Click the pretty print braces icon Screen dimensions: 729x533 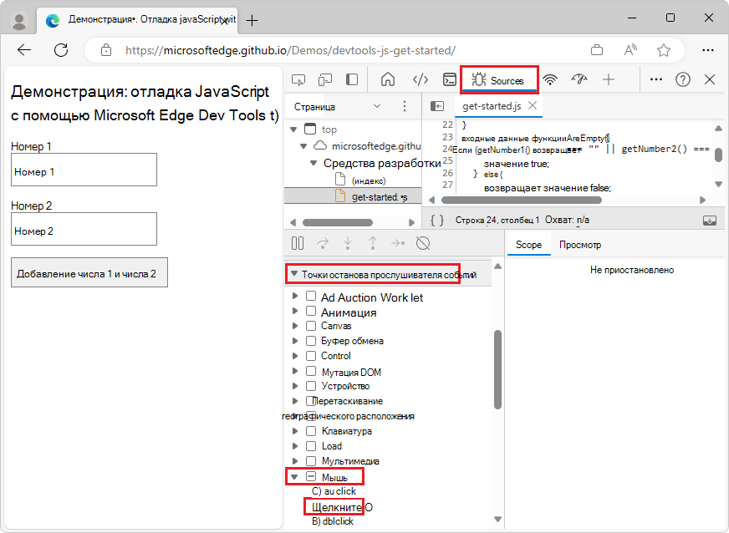pyautogui.click(x=437, y=220)
